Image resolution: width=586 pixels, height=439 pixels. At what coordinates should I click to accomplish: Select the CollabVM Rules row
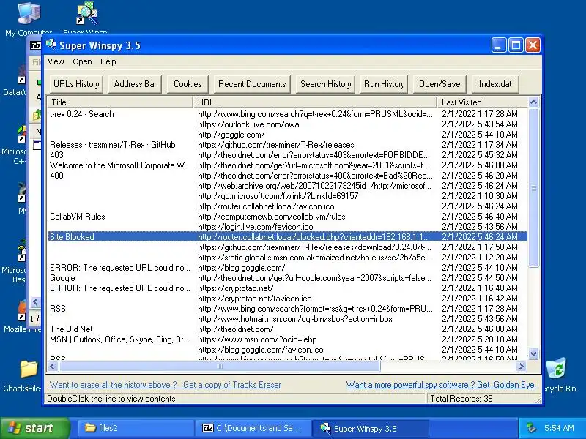point(287,217)
